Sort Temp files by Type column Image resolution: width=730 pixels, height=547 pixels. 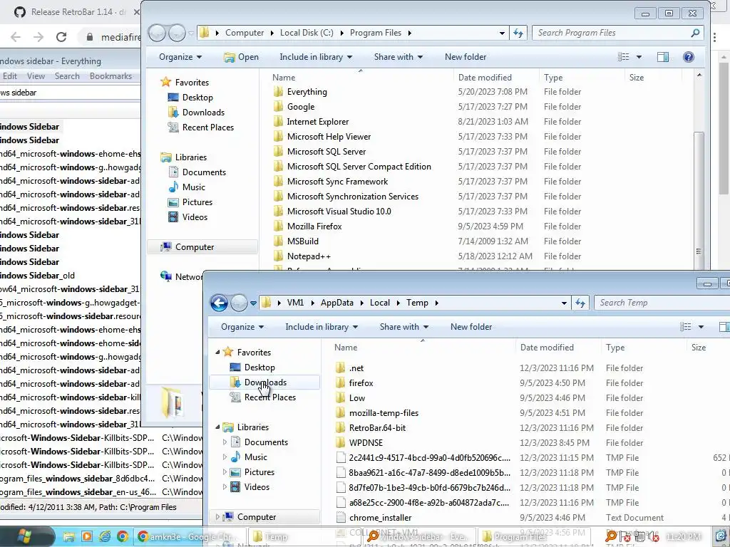click(x=615, y=348)
